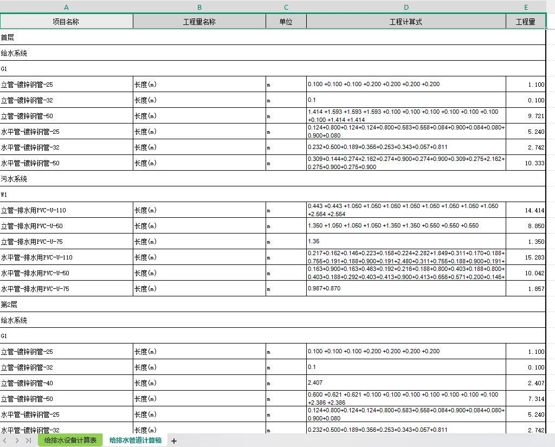The image size is (555, 447).
Task: Click cell 立管-镀锌钢管-40
Action: tap(66, 383)
